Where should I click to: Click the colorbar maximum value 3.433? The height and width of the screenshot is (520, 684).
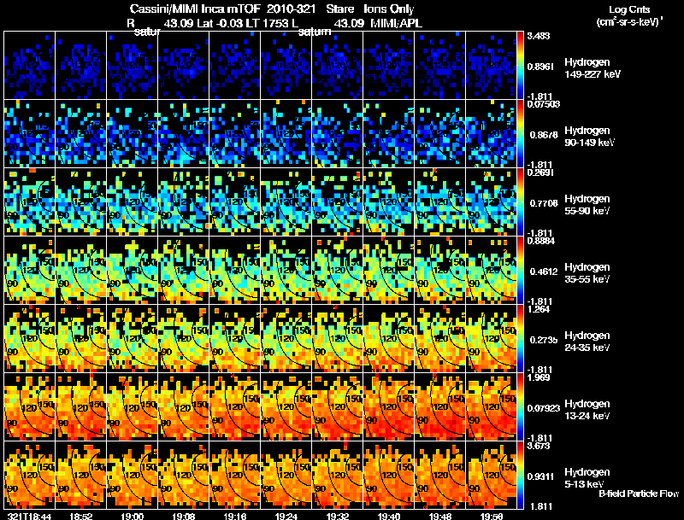pos(539,36)
